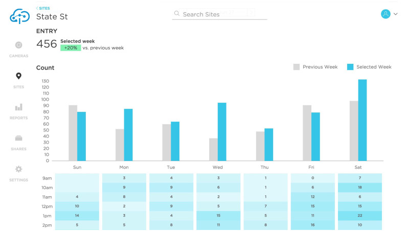
Task: Click the +20% change badge
Action: 71,48
